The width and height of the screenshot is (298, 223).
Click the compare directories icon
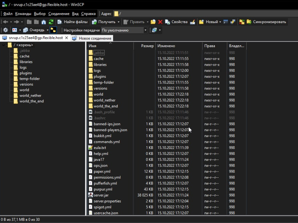point(242,22)
